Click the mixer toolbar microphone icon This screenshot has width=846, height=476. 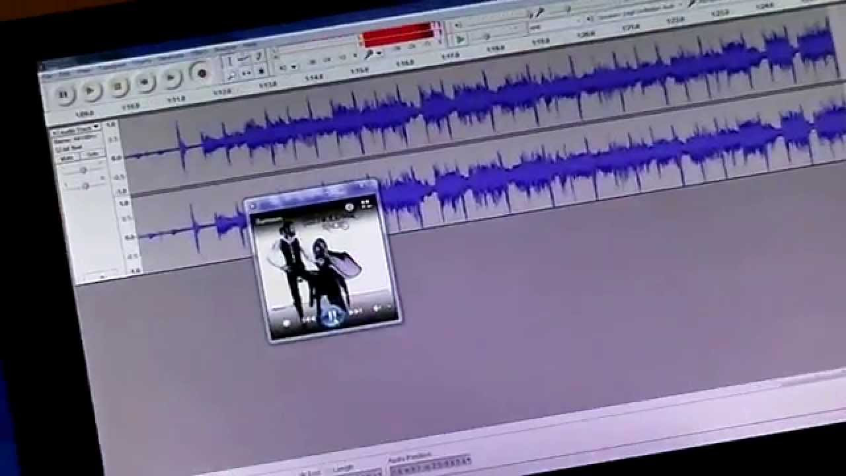tap(540, 13)
